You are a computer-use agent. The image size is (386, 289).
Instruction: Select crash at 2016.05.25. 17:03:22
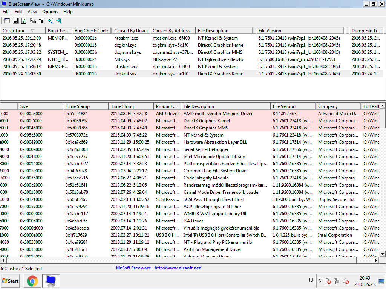click(x=191, y=52)
